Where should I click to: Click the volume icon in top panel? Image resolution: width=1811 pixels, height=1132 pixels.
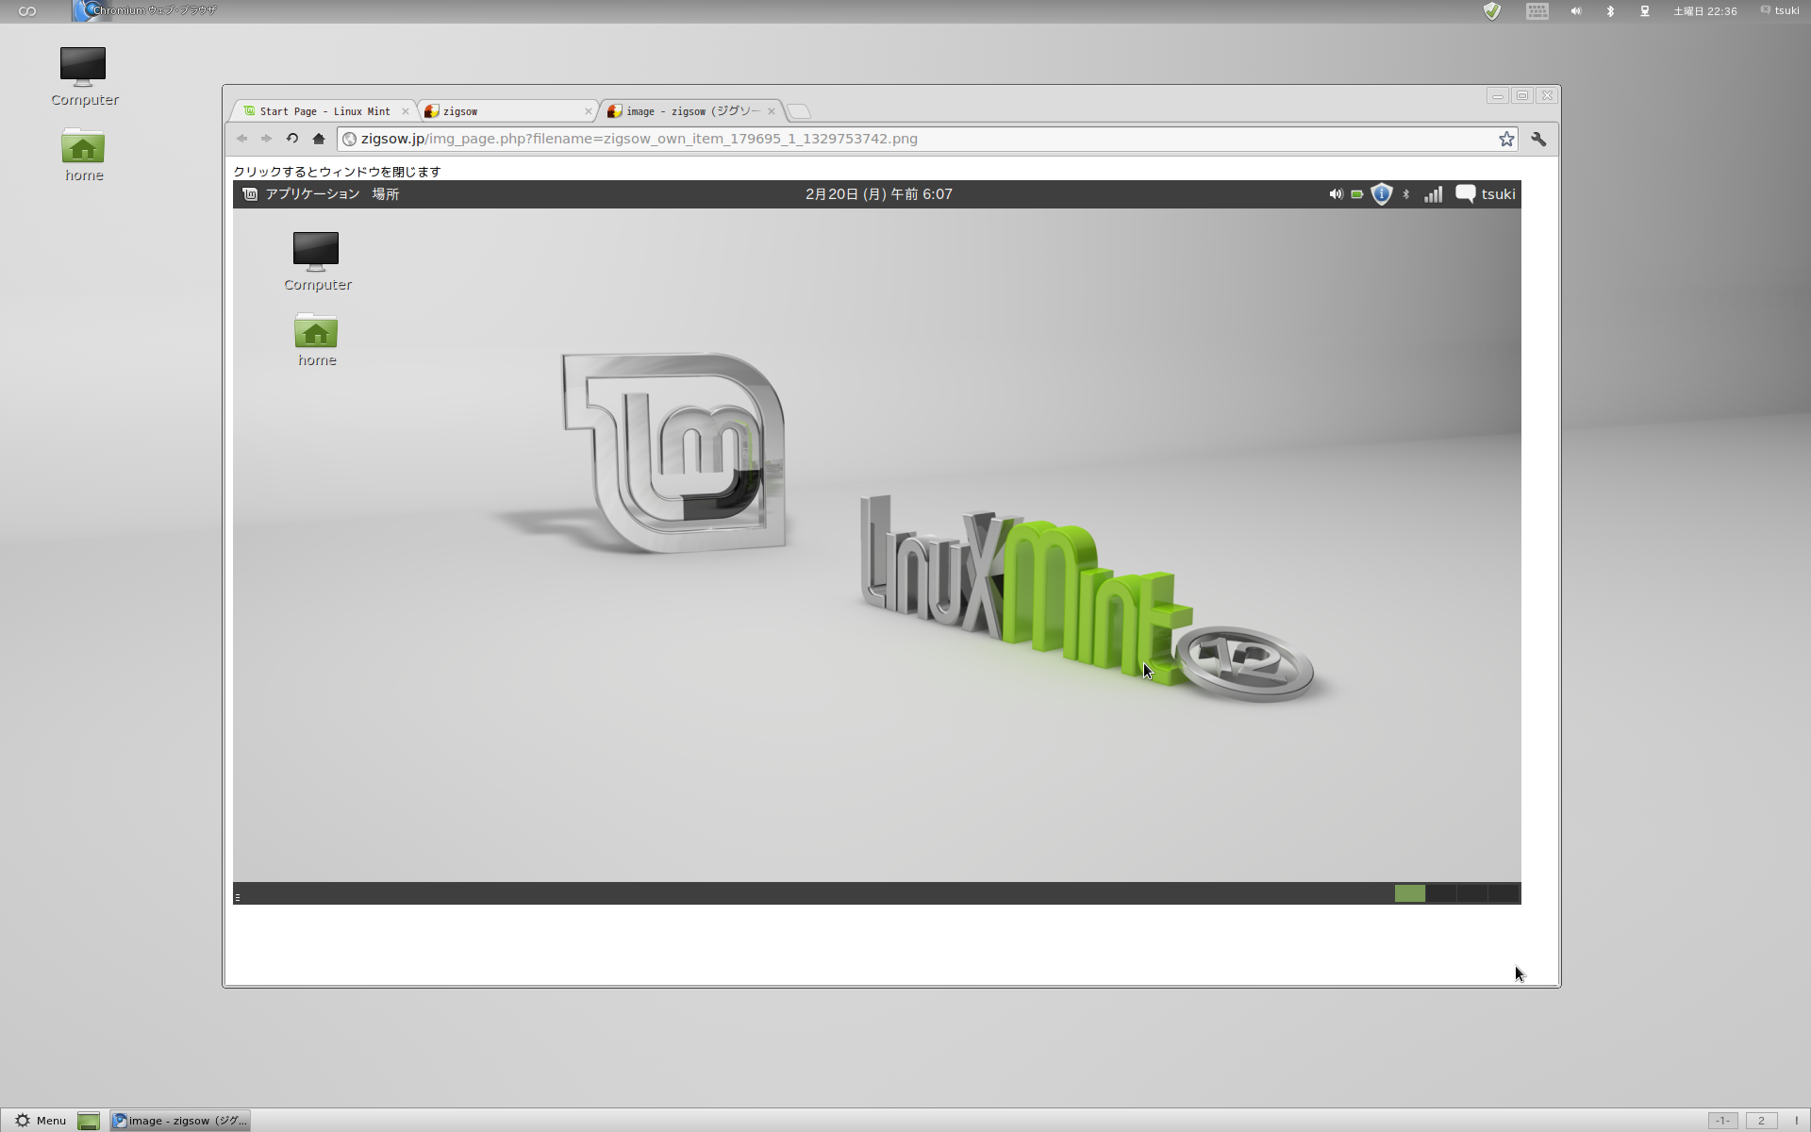tap(1575, 11)
